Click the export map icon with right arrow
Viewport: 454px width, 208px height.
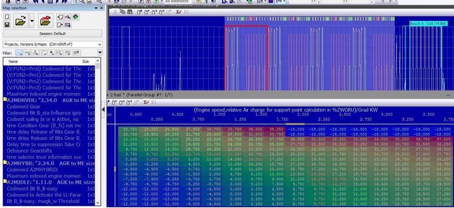60,25
